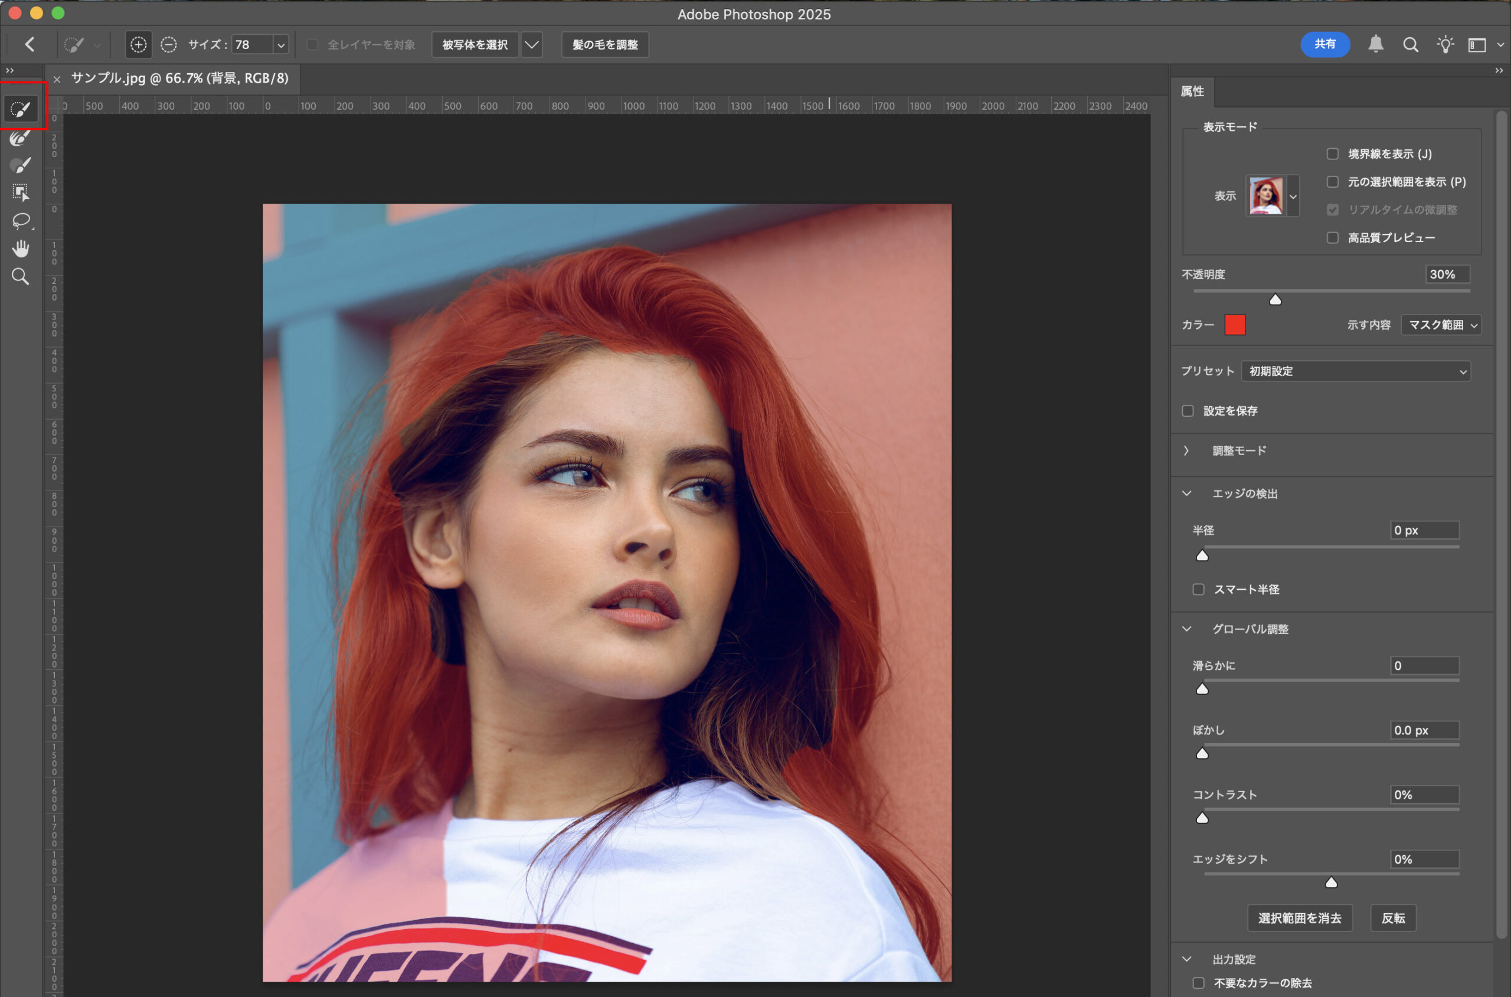
Task: Toggle 全レイヤーを対象 checkbox
Action: (x=312, y=44)
